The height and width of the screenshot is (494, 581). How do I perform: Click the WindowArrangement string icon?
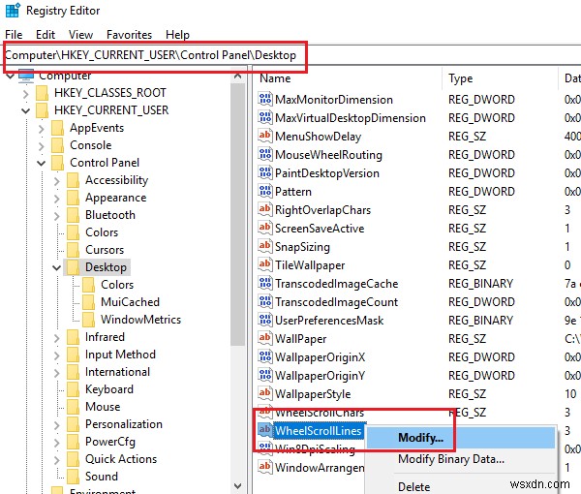(x=265, y=467)
